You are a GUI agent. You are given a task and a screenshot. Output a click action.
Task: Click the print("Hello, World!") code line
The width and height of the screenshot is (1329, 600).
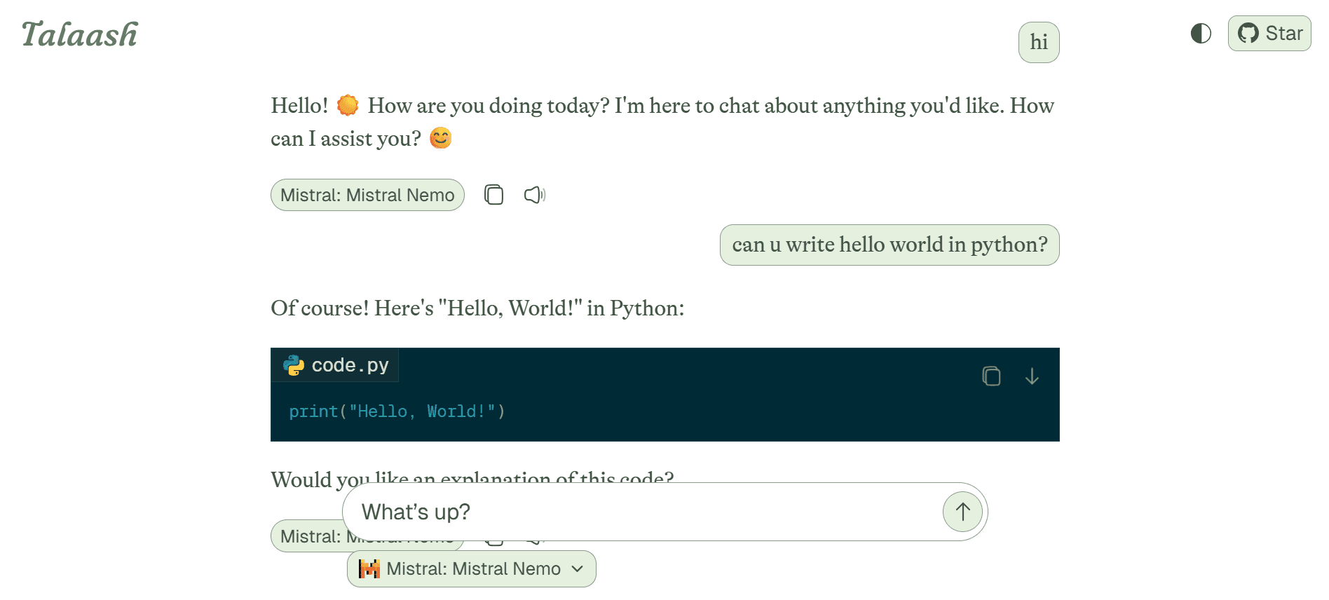pyautogui.click(x=397, y=411)
